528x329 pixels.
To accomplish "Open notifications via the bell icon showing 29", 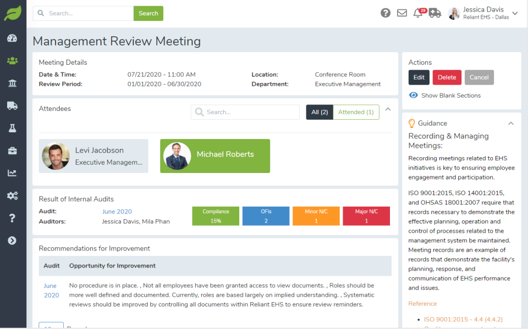I will pos(418,12).
